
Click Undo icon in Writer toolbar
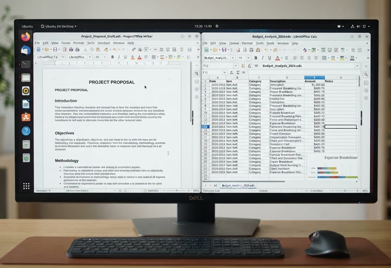(115, 50)
